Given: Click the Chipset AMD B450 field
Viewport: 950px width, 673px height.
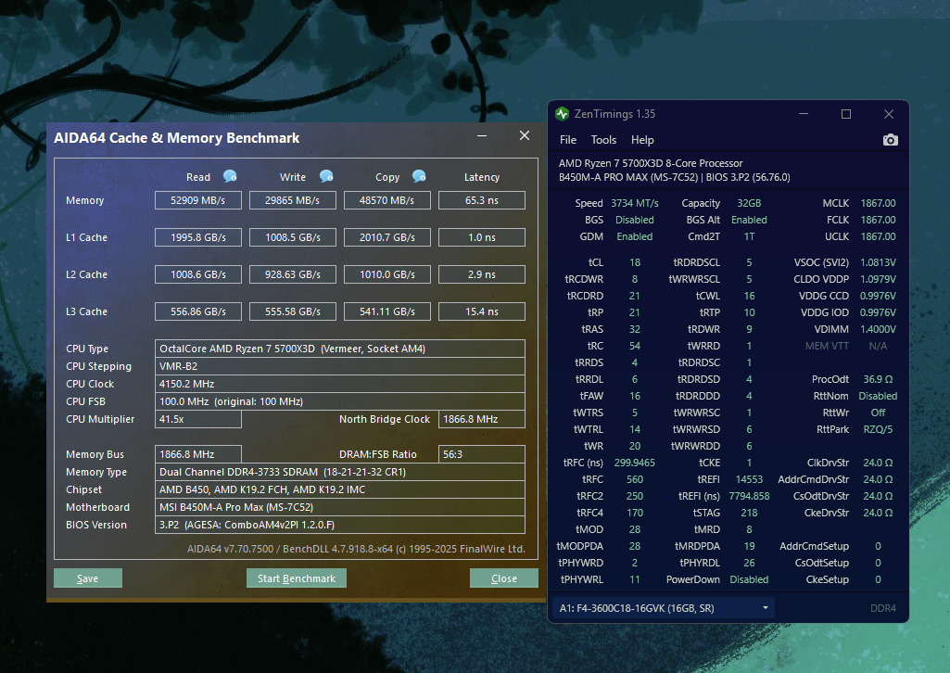Looking at the screenshot, I should pyautogui.click(x=340, y=489).
